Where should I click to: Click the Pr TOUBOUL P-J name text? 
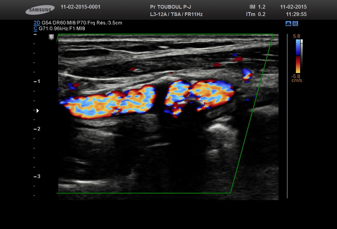coord(170,7)
